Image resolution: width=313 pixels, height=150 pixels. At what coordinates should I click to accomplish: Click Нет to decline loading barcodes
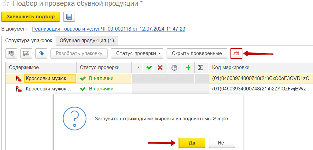(222, 143)
